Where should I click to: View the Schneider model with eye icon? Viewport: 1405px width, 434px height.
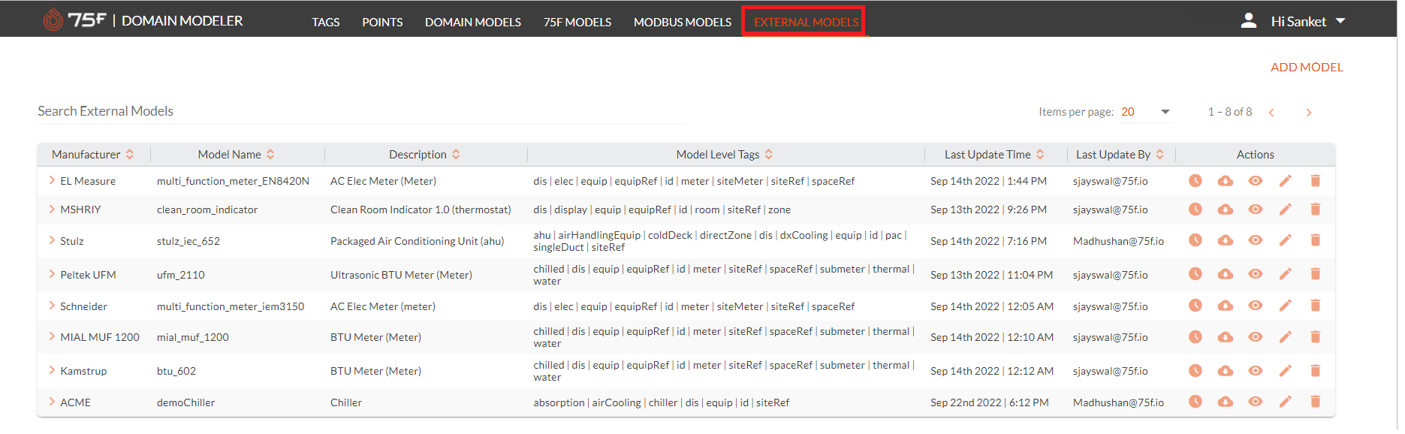click(1256, 306)
